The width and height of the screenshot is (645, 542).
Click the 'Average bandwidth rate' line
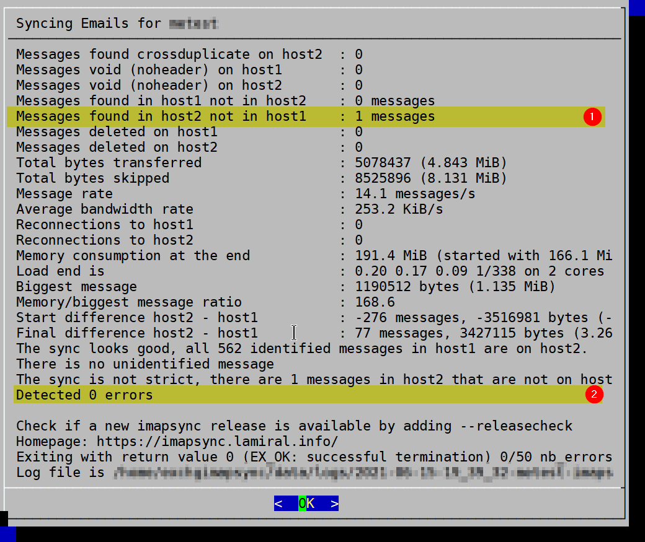(229, 209)
